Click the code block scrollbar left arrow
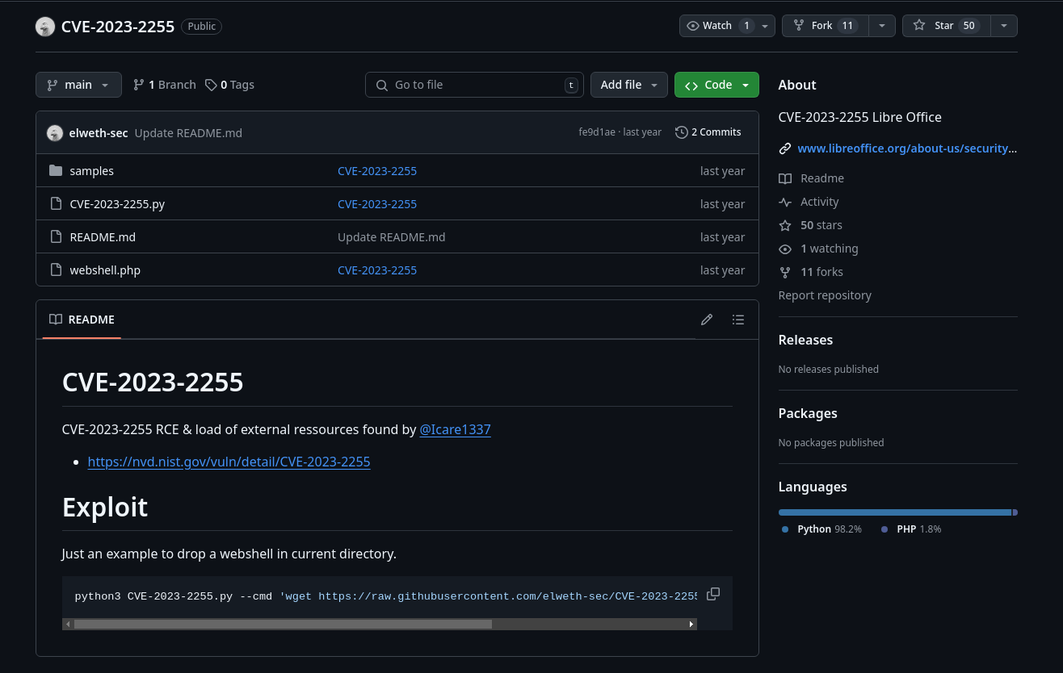Viewport: 1063px width, 673px height. pos(68,624)
